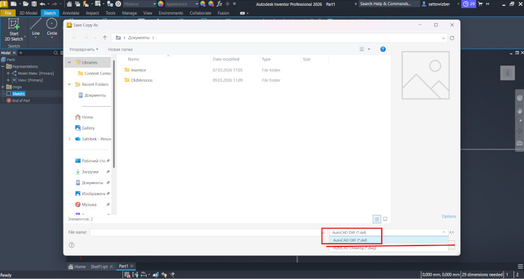Choose AutoCAD Drawing (*.dwg) from type list
Viewport: 524px width, 279px height.
[x=388, y=248]
